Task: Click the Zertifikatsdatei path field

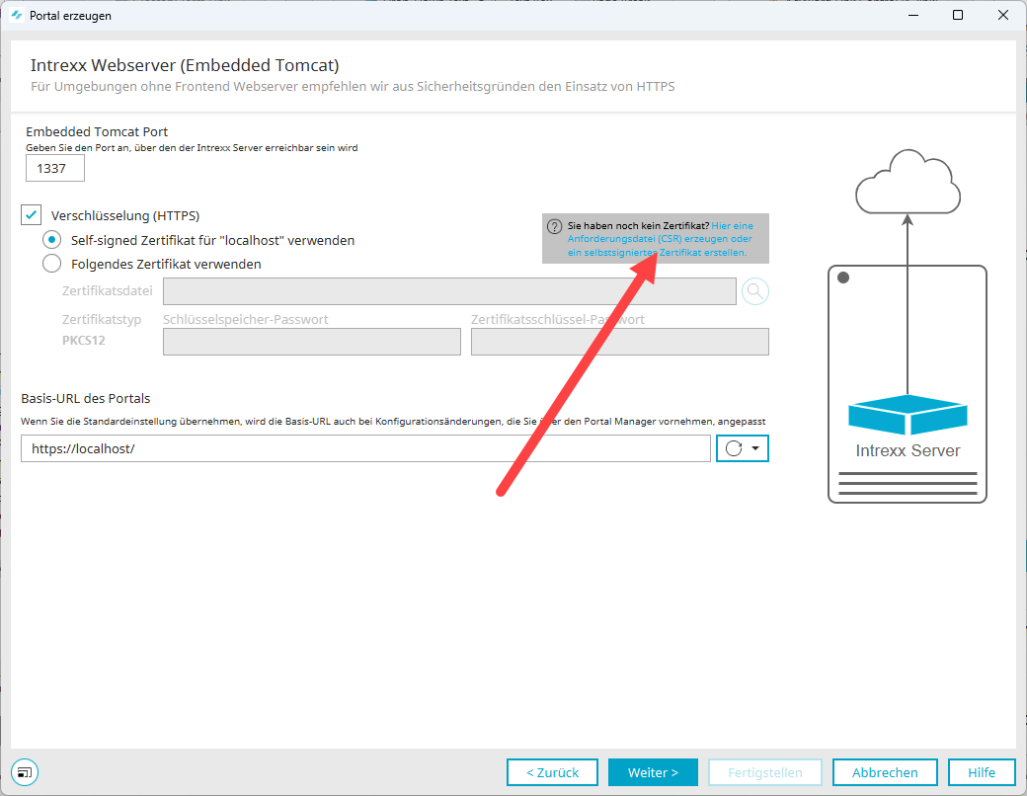Action: tap(449, 291)
